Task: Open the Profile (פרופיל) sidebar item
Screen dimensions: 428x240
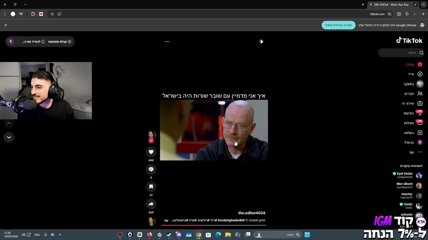Action: (414, 143)
